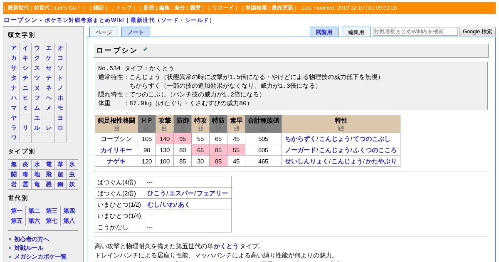
Task: Click the Google 検索 button
Action: click(477, 31)
